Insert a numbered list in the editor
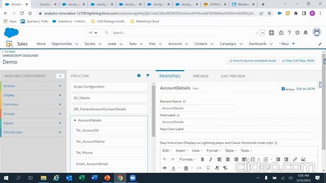 [x=266, y=159]
